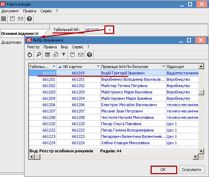Apply the funnel filter icon

64,55
